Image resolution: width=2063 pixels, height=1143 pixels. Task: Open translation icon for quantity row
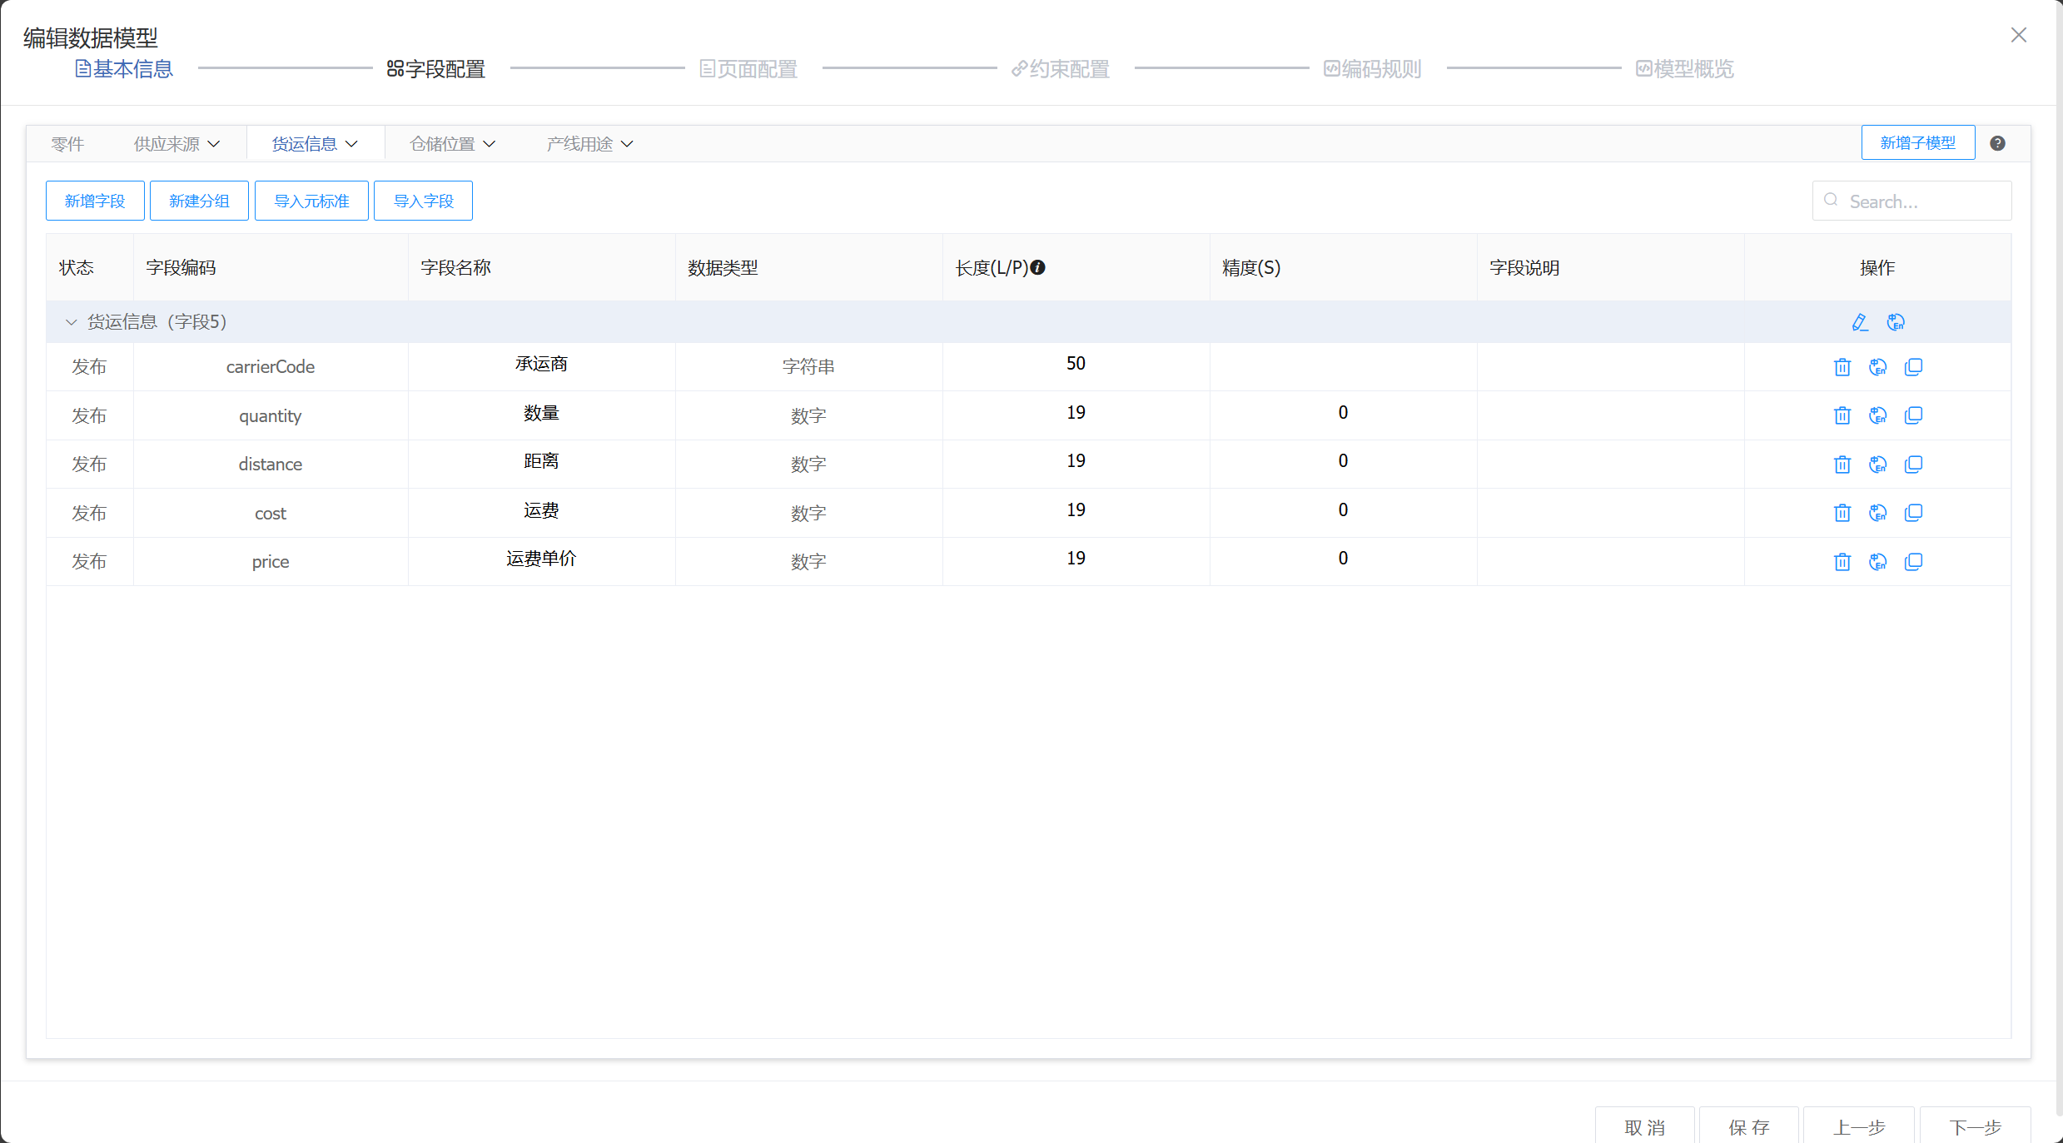(x=1877, y=415)
